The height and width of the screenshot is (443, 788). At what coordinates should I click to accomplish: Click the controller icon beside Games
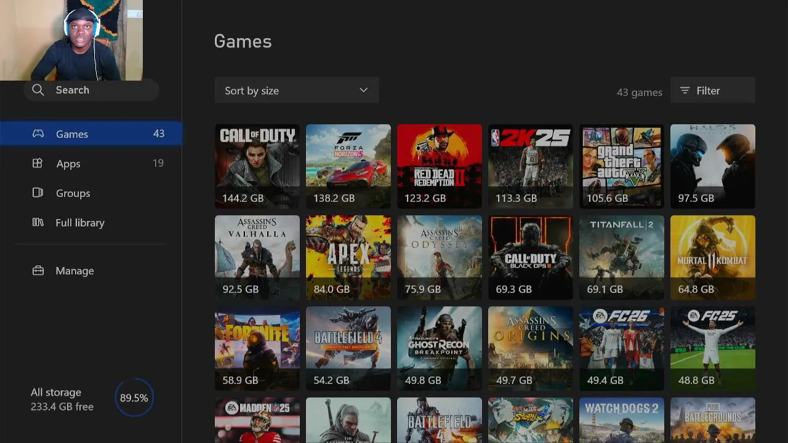[38, 134]
